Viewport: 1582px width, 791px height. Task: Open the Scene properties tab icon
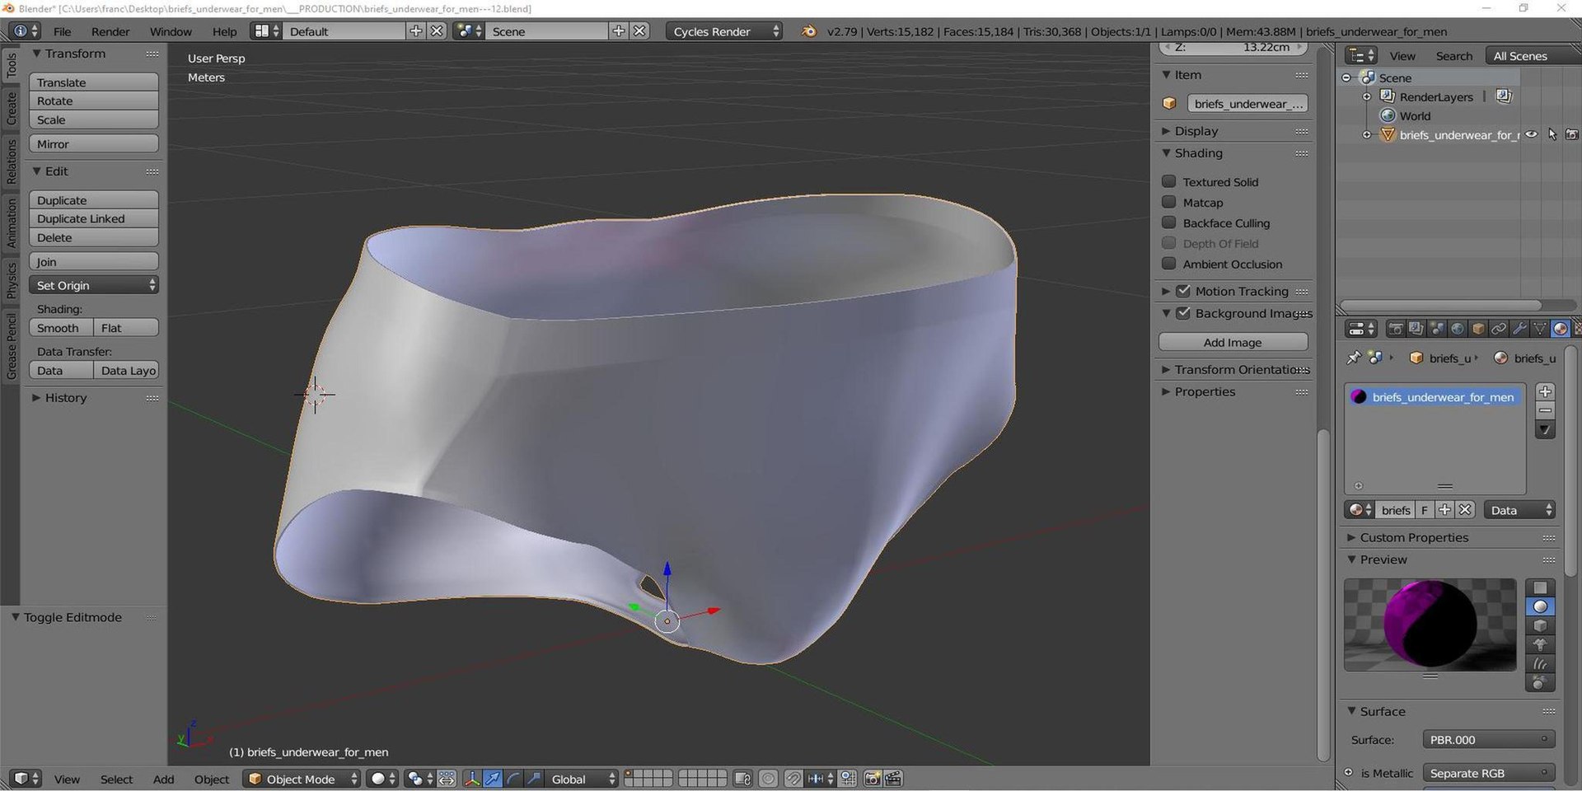pyautogui.click(x=1437, y=329)
